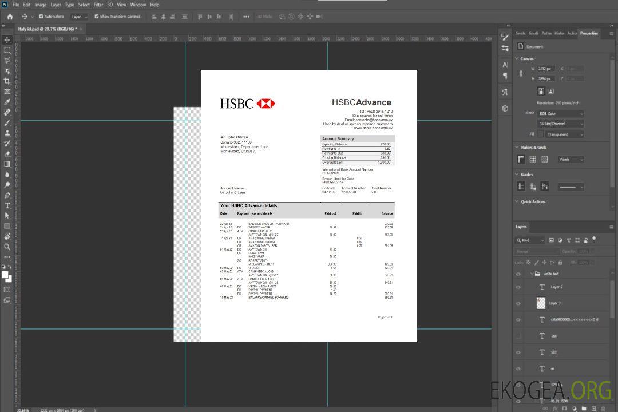Select the Rectangular Marquee tool
The width and height of the screenshot is (618, 412).
7,50
